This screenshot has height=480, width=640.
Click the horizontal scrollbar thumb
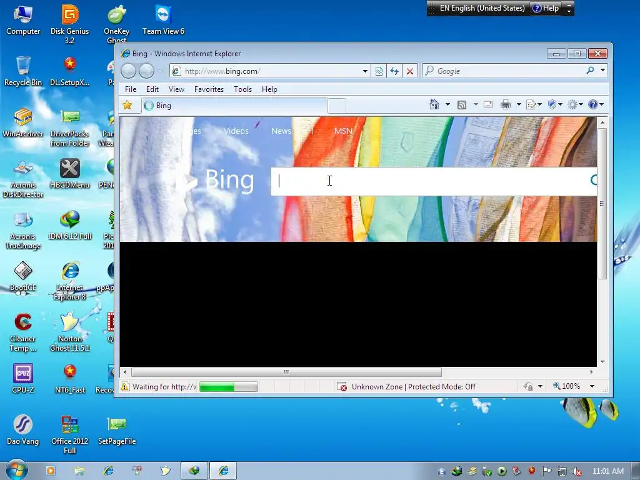pos(286,372)
